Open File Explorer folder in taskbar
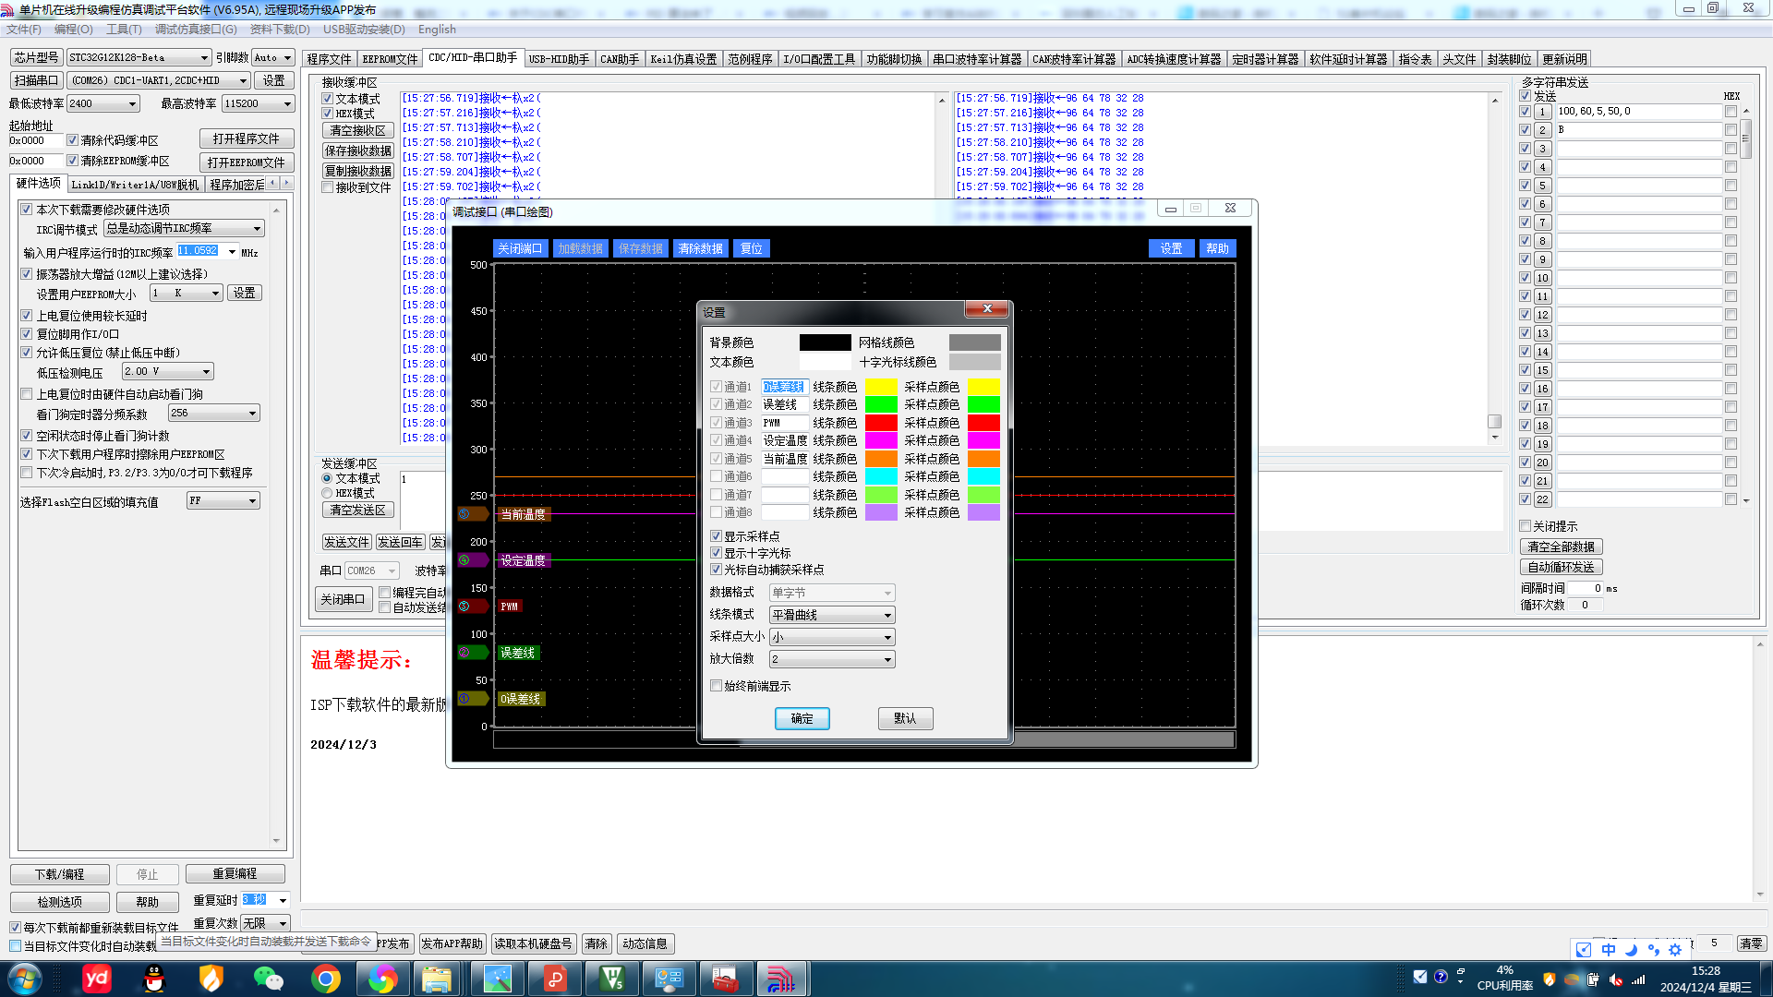1773x997 pixels. point(437,979)
